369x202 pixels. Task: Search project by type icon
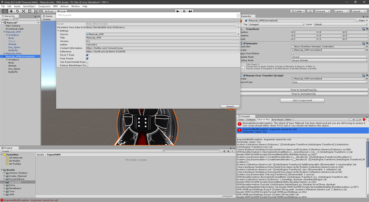pos(224,151)
